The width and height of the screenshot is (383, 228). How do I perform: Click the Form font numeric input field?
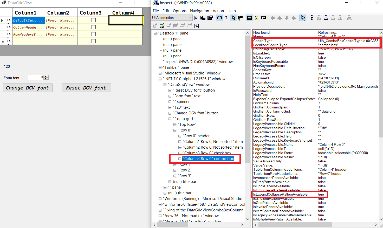(x=36, y=78)
